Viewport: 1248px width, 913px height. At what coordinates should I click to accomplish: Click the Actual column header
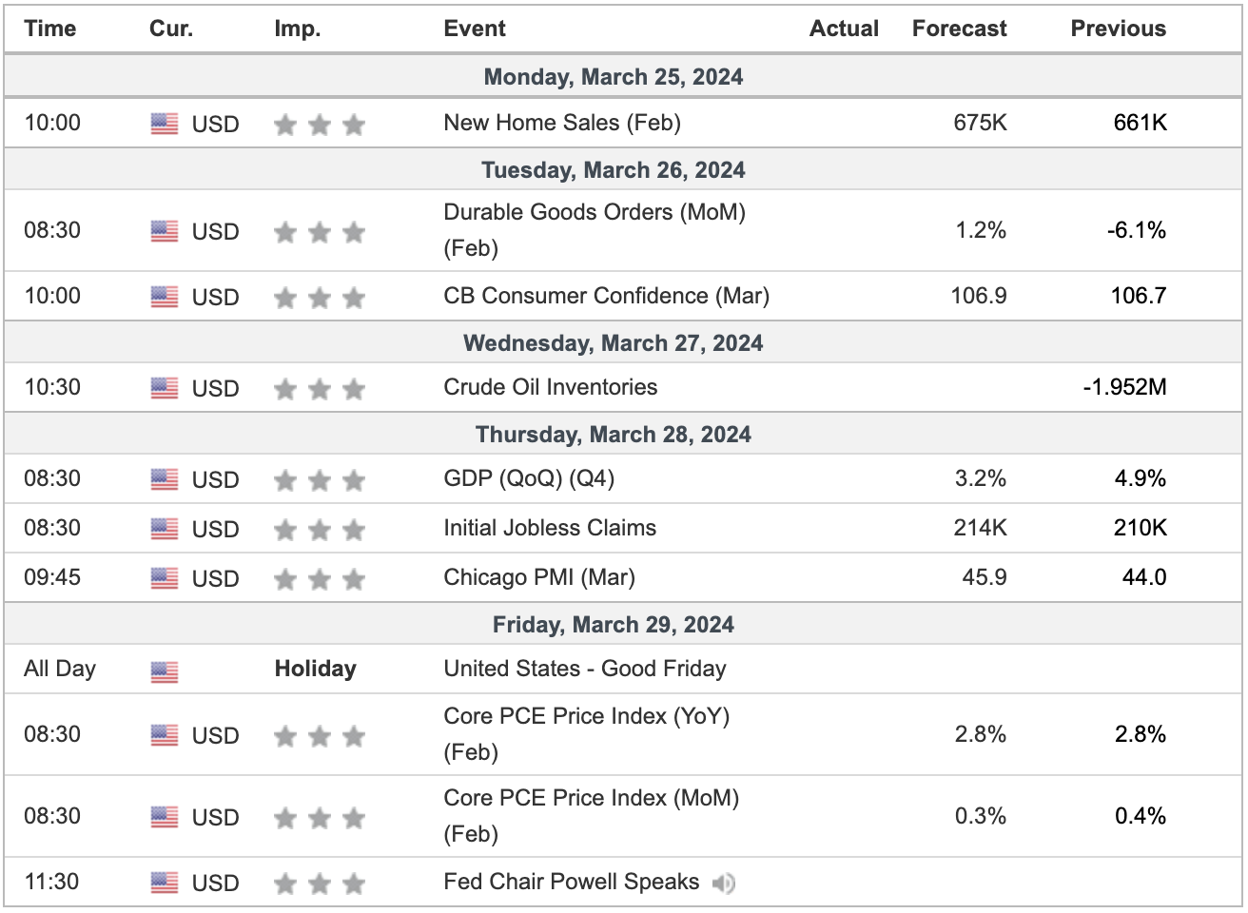844,29
